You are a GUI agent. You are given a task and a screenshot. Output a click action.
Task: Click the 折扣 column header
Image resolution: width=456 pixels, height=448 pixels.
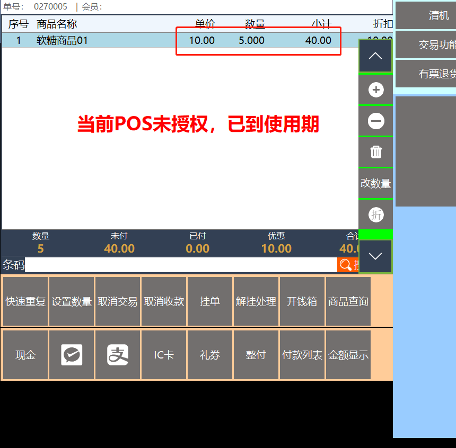click(x=383, y=24)
